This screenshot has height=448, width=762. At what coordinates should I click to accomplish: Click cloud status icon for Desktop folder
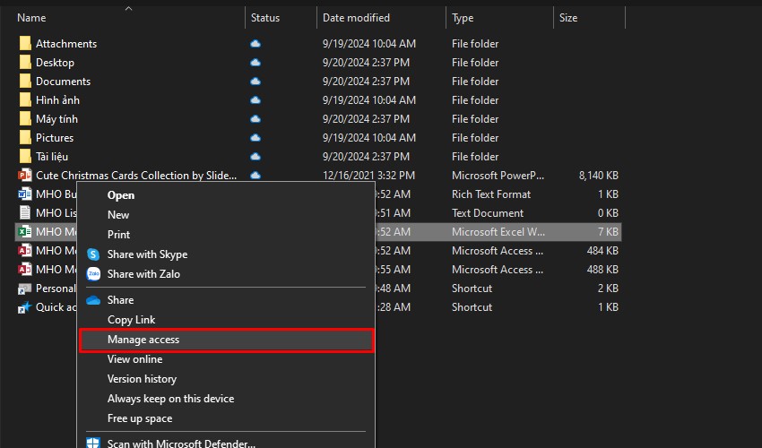255,63
